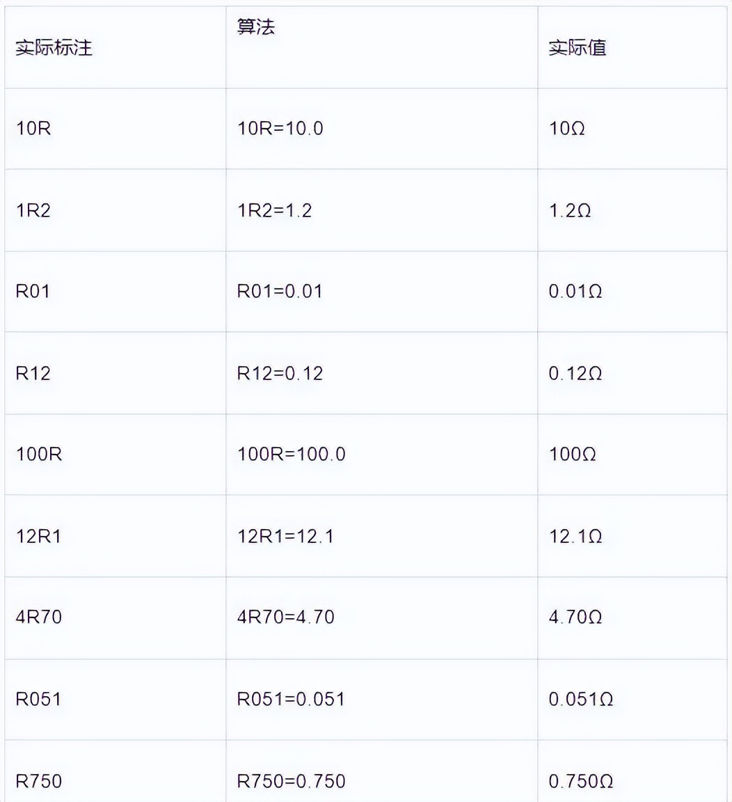Select the R750=0.750 formula cell

click(292, 781)
